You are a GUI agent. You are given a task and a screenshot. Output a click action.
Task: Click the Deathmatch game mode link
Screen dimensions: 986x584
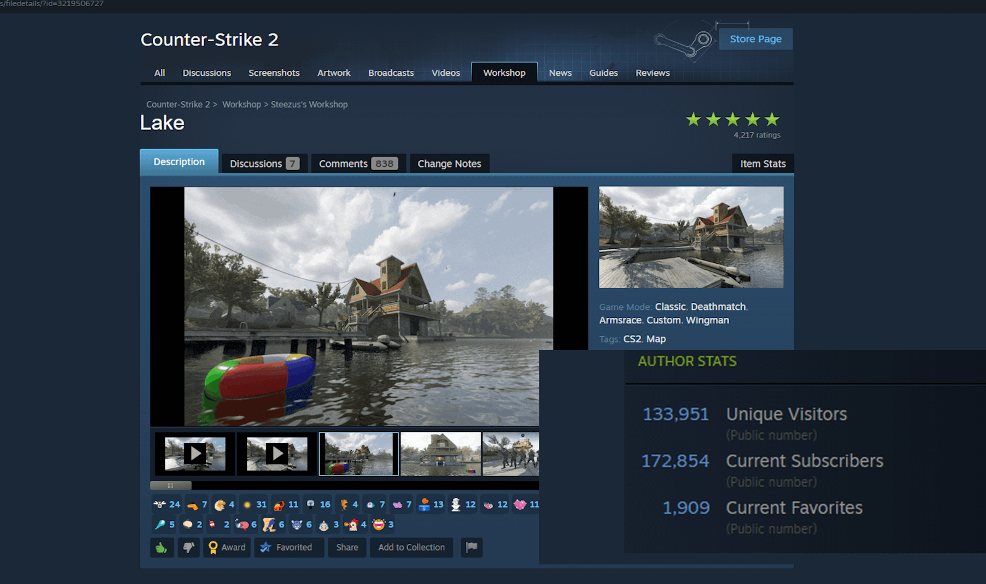(719, 307)
